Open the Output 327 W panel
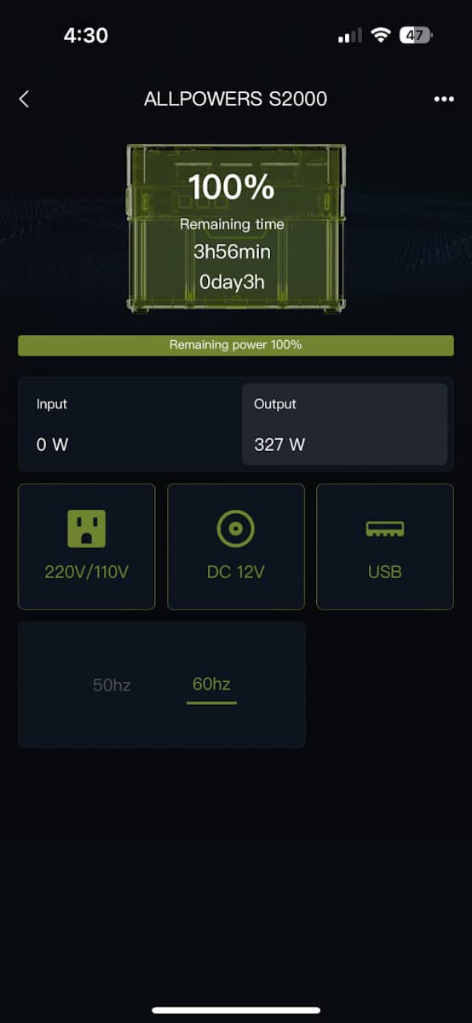 tap(345, 424)
